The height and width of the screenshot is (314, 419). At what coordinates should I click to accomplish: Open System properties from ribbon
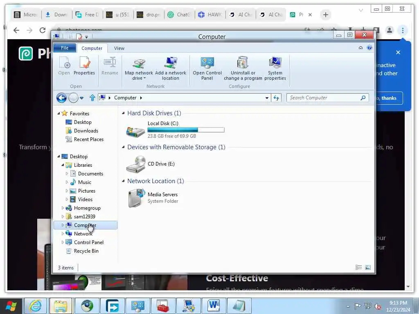pyautogui.click(x=275, y=68)
